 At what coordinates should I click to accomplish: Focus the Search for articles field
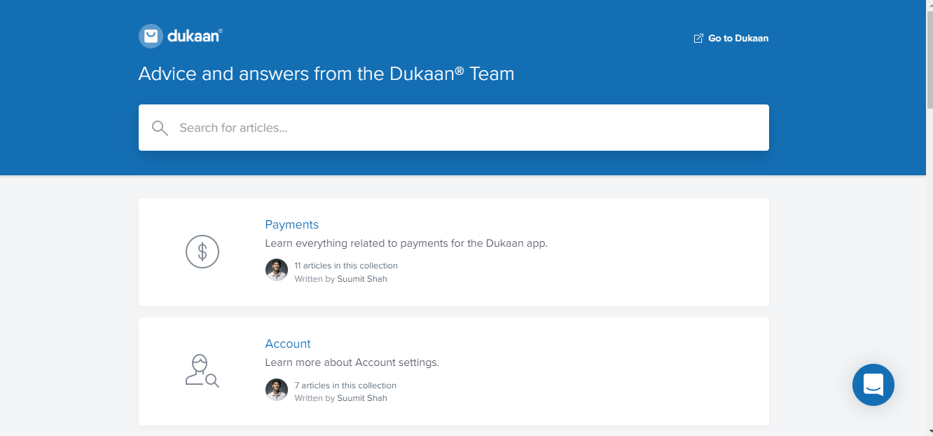[462, 128]
